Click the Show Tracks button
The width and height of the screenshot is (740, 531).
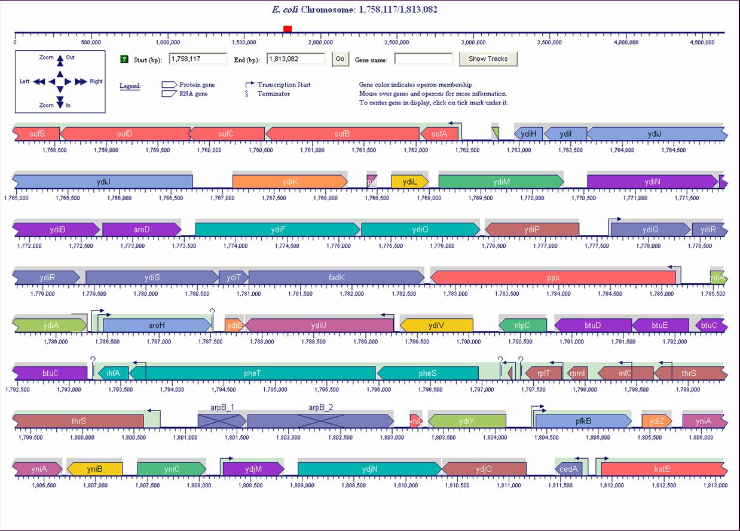pos(488,59)
